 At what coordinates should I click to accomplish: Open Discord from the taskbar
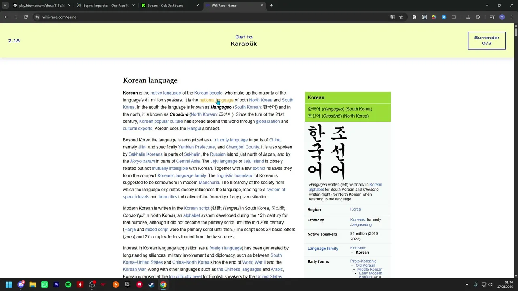[x=21, y=285]
